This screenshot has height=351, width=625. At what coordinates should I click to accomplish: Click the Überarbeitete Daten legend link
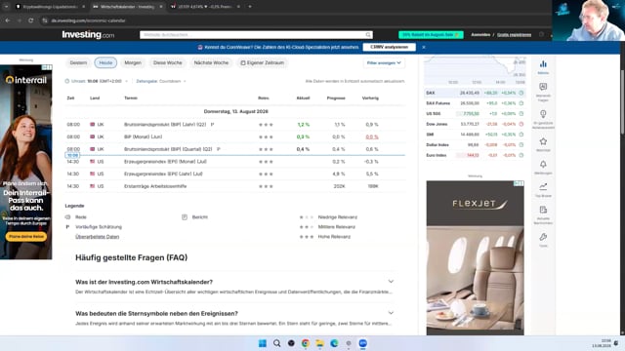point(98,237)
